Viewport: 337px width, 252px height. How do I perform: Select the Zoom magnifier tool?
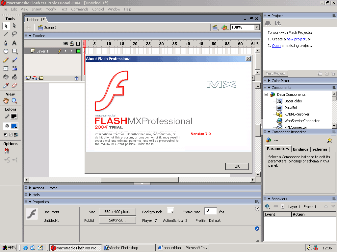point(14,101)
